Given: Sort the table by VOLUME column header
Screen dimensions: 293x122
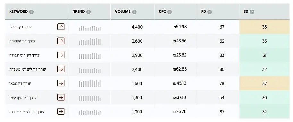Looking at the screenshot, I should click(122, 12).
